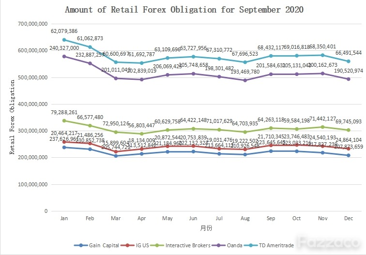Viewport: 366px width, 255px height.
Task: Click the data label 56,803,447
Action: pyautogui.click(x=142, y=125)
